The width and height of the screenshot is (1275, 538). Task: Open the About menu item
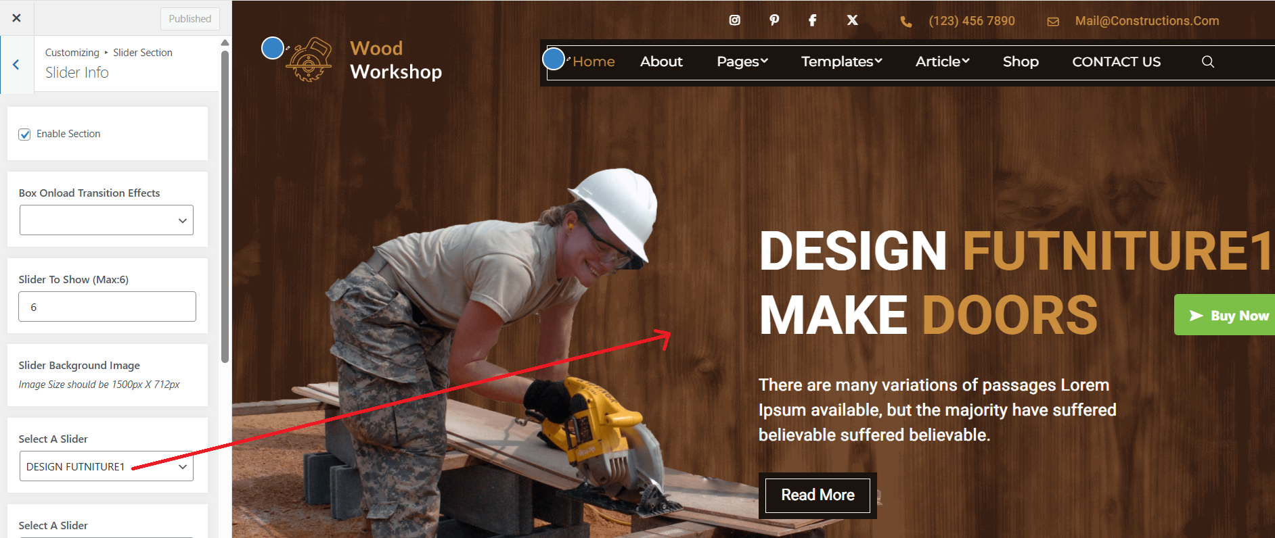point(661,62)
